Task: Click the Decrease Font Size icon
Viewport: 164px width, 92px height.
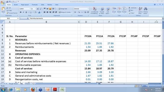Action: coord(40,9)
